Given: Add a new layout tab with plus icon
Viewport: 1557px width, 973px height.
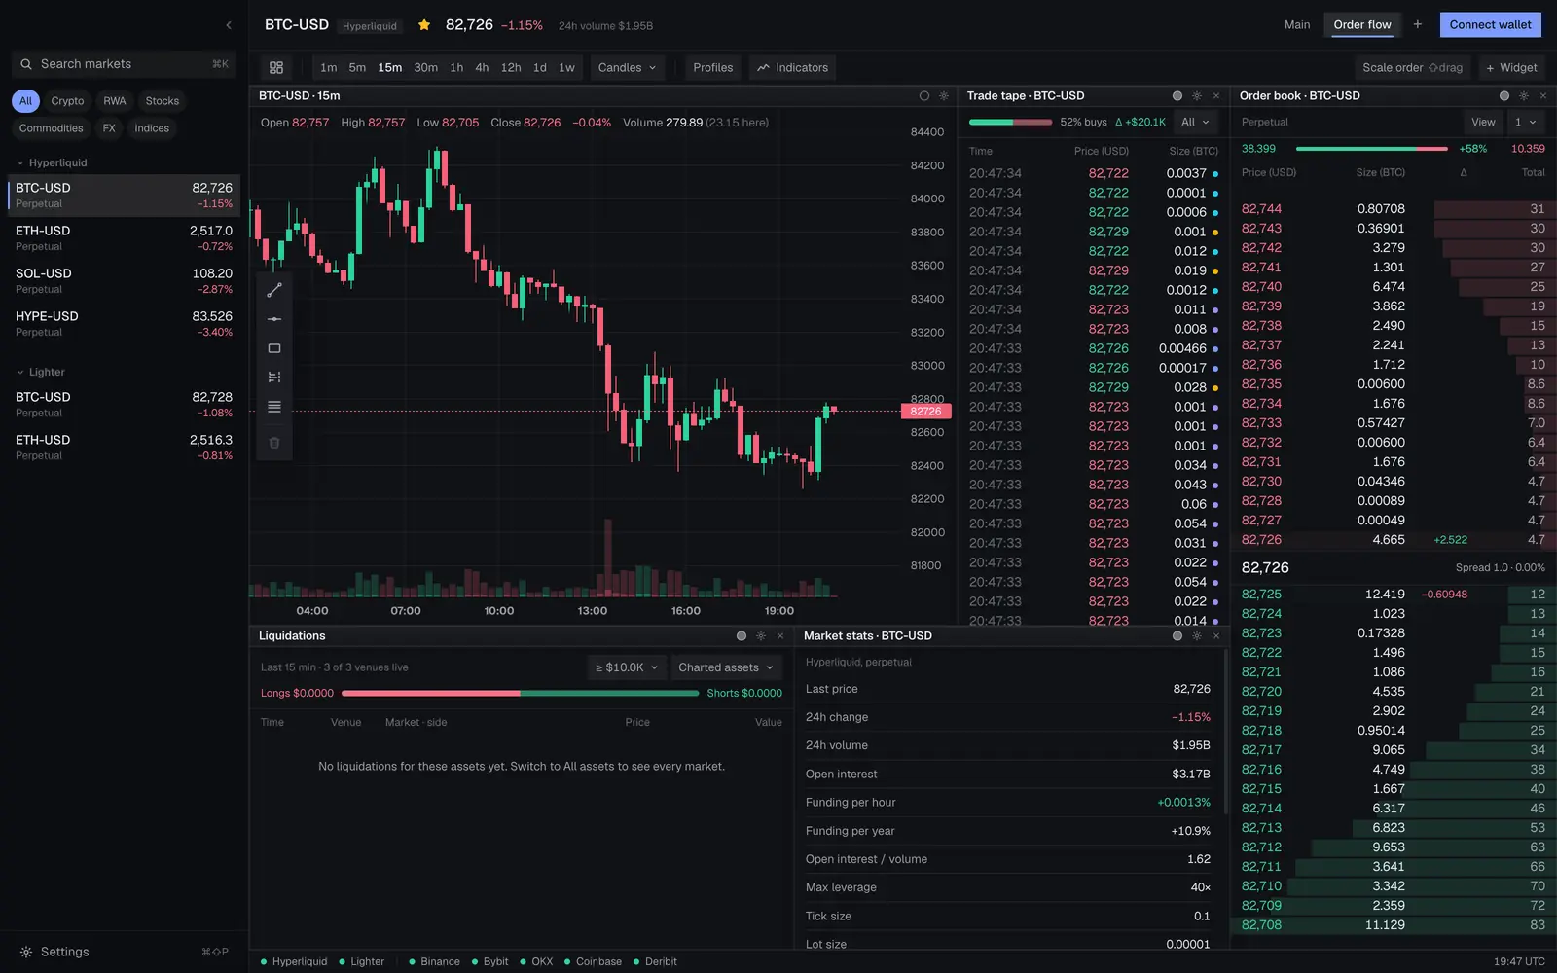Looking at the screenshot, I should click(x=1418, y=25).
